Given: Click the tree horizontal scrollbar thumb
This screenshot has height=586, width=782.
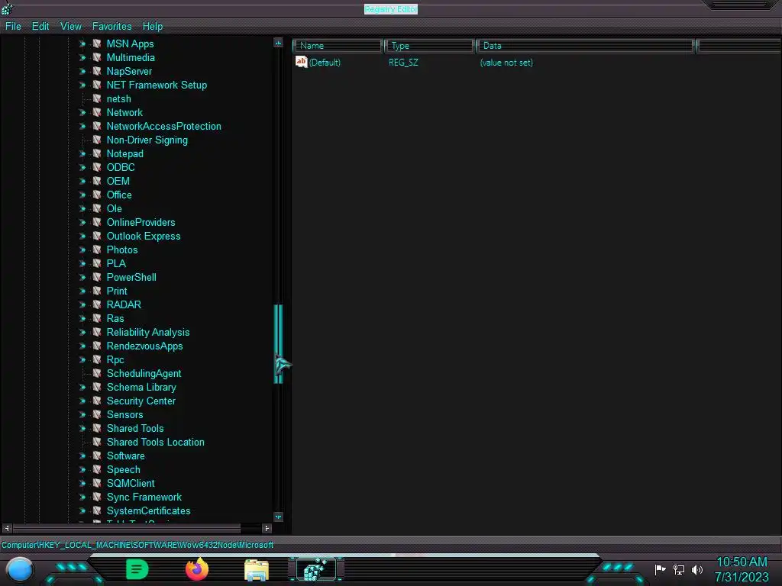Looking at the screenshot, I should [x=127, y=528].
